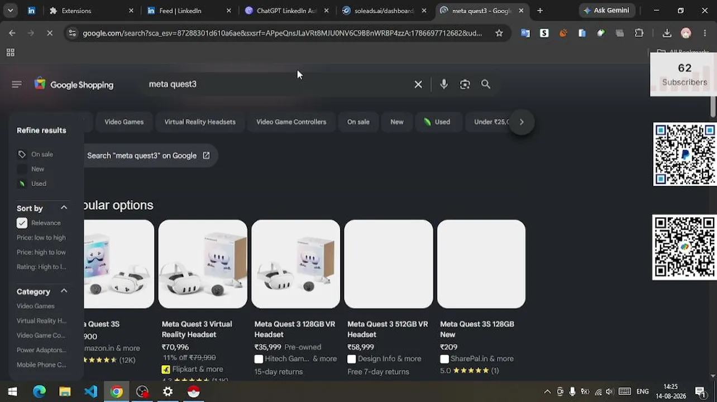Open File Explorer from the taskbar

point(65,391)
